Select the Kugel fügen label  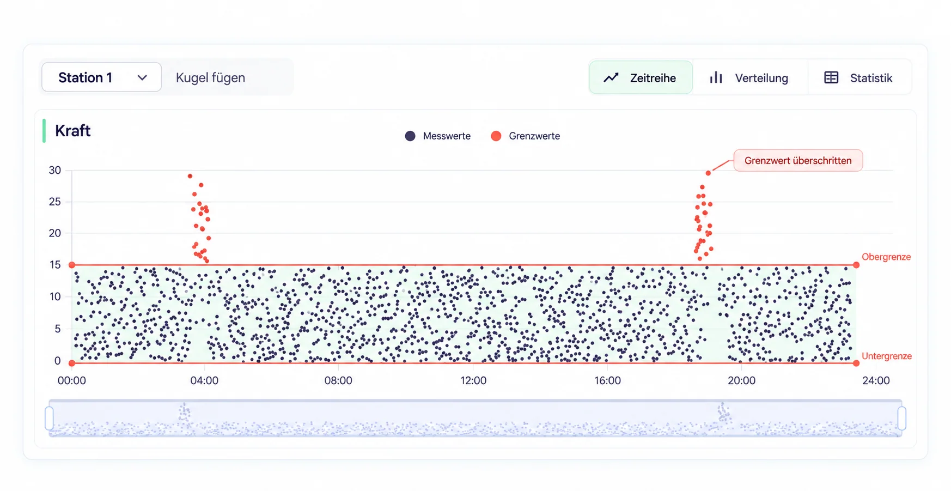210,78
